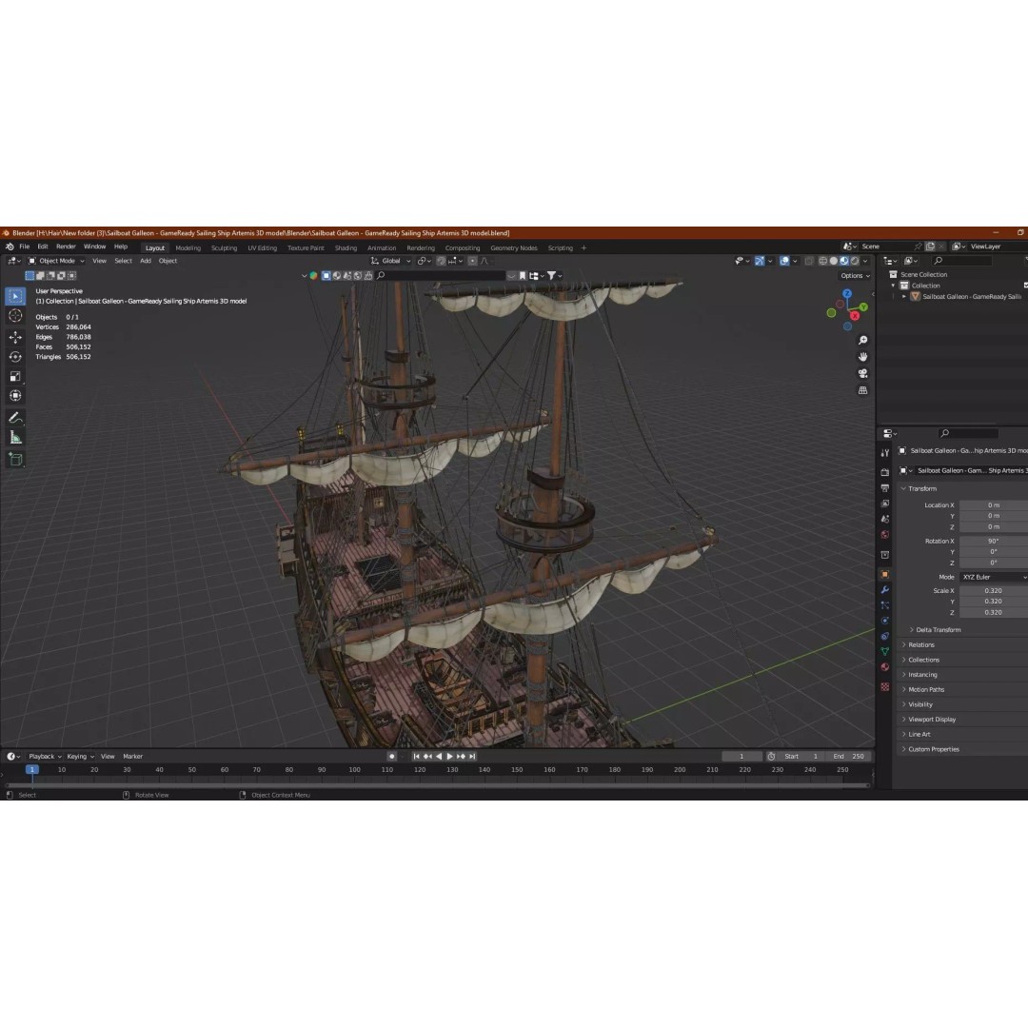Collapse the Collection tree item
The image size is (1028, 1028).
(893, 286)
